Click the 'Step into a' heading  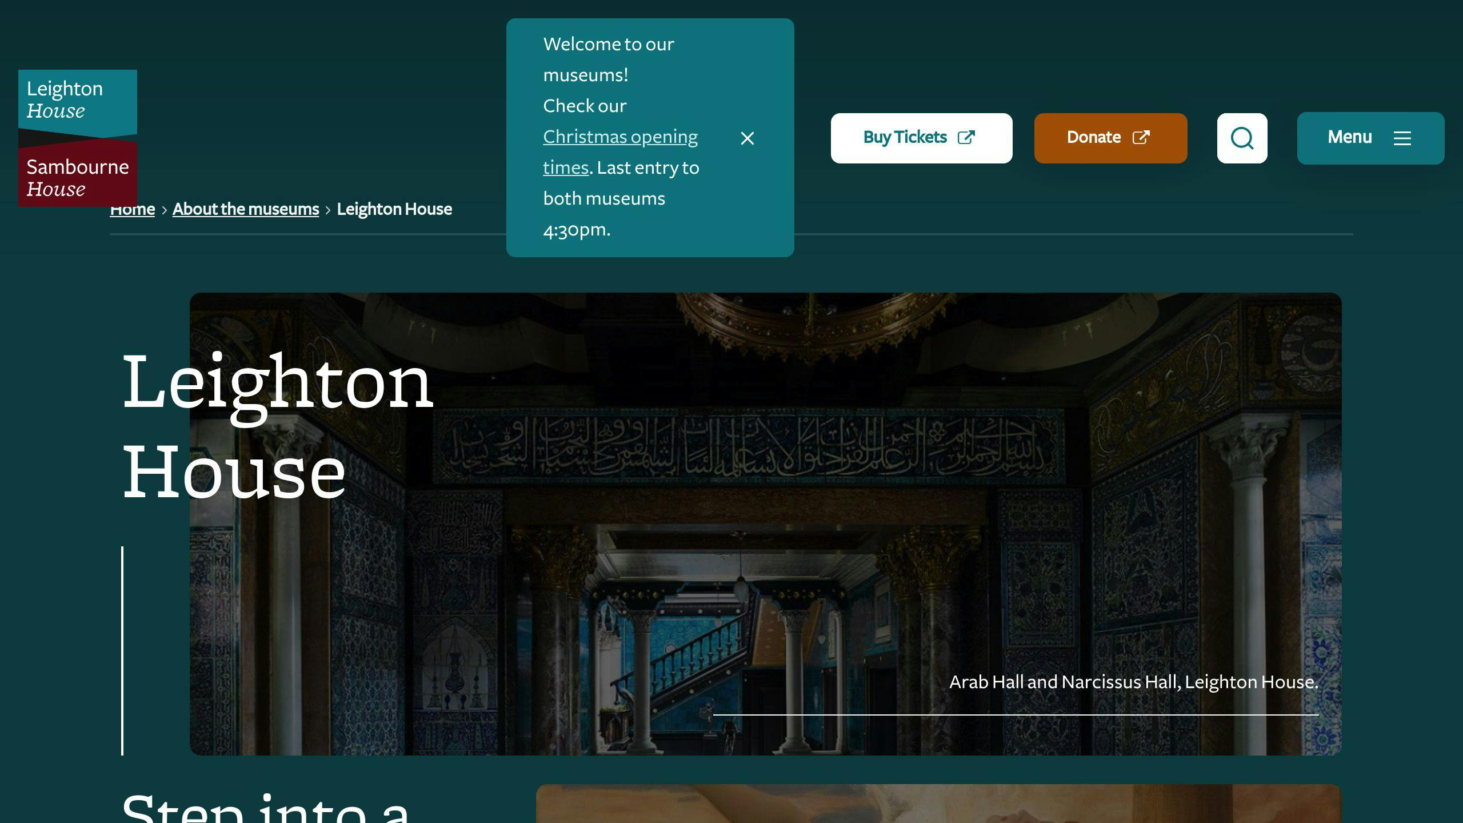[x=266, y=807]
